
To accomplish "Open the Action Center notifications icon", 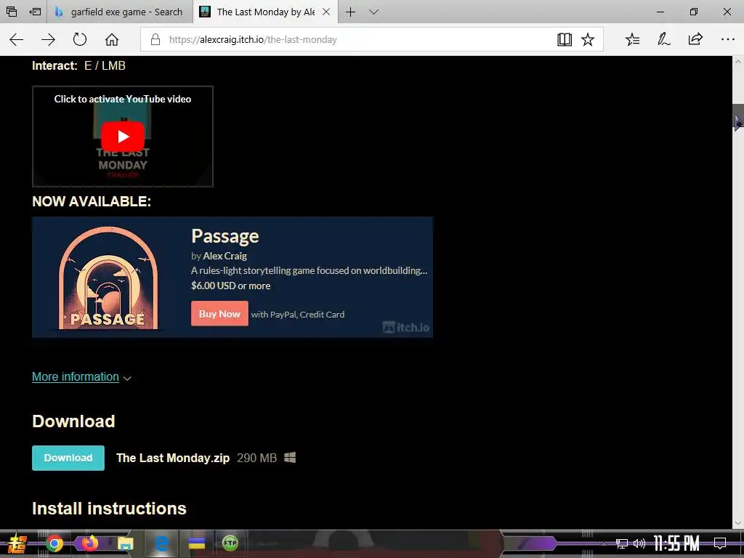I will pos(720,543).
